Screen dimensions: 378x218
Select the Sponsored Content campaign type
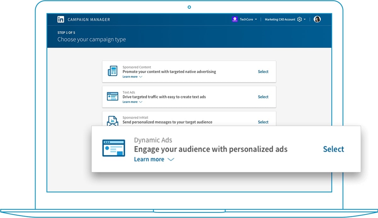263,72
